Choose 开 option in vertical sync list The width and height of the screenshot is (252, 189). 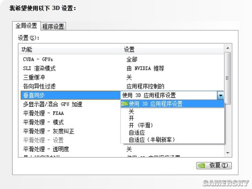(172, 118)
